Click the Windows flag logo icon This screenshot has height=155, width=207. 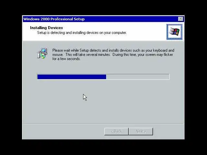[x=174, y=32]
